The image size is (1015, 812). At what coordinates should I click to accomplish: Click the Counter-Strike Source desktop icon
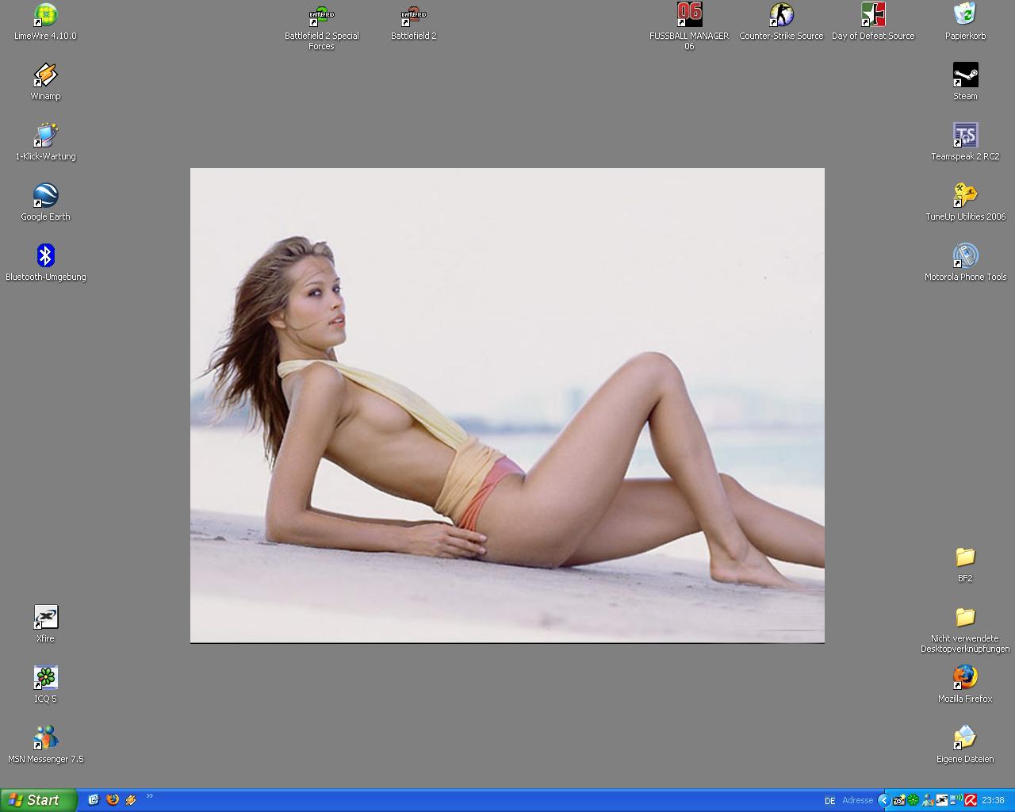point(781,16)
